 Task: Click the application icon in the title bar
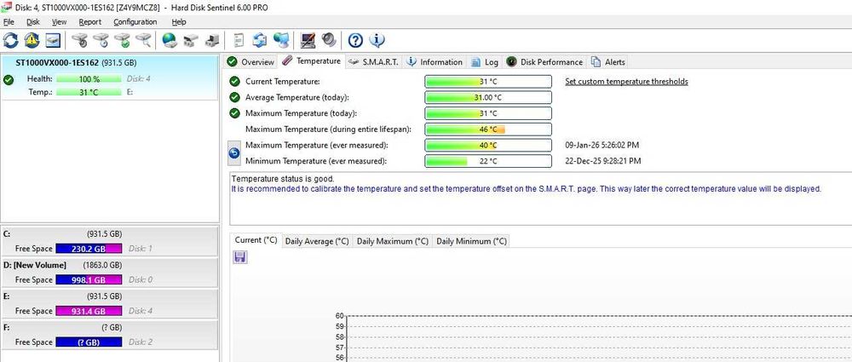(x=7, y=7)
